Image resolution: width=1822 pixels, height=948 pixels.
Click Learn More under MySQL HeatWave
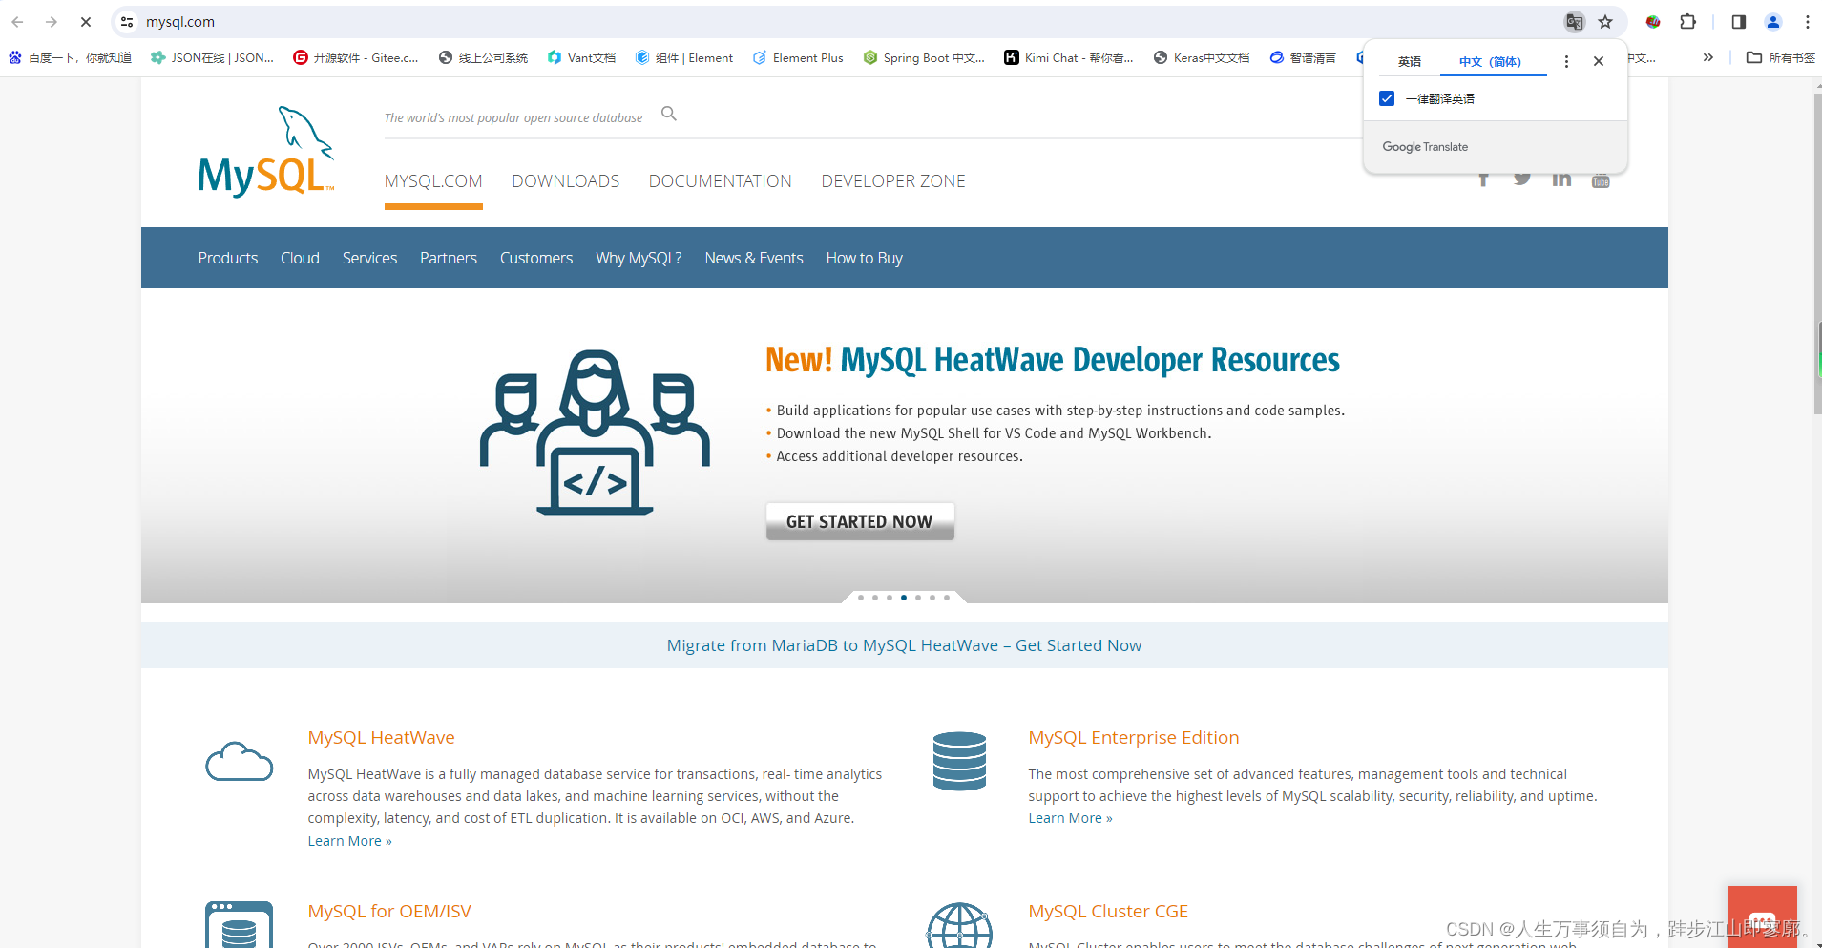pyautogui.click(x=349, y=841)
